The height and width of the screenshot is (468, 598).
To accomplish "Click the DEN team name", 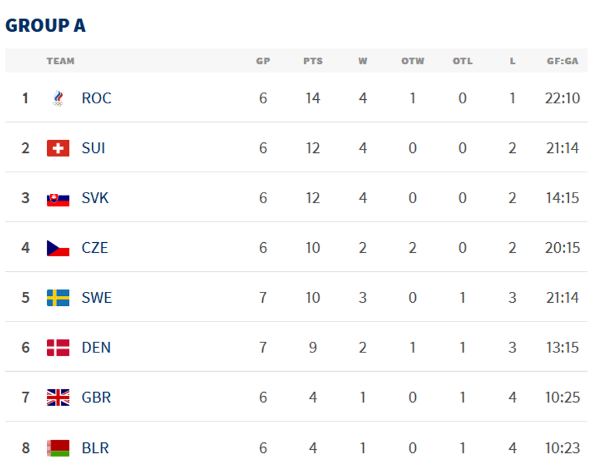I will point(96,348).
